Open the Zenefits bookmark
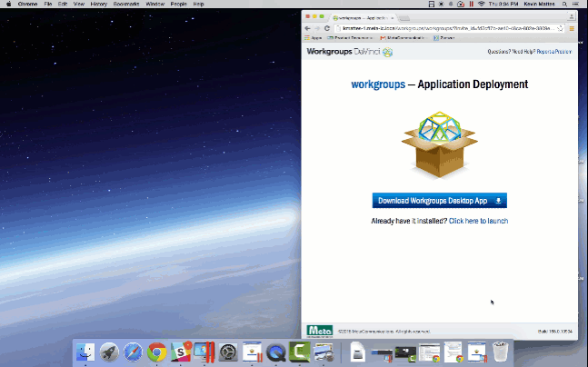This screenshot has height=367, width=588. point(444,38)
